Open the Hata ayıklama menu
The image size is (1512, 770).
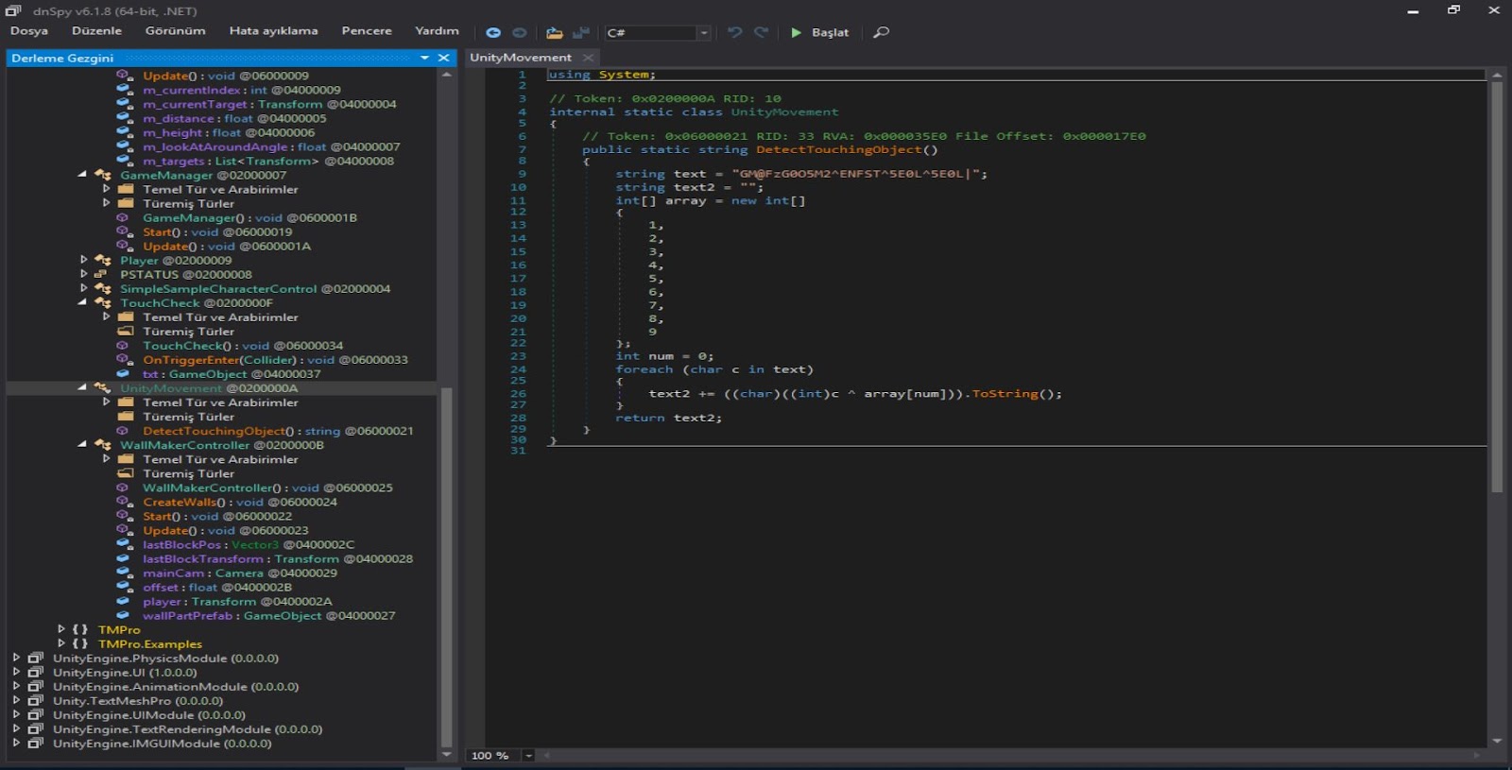[x=273, y=31]
